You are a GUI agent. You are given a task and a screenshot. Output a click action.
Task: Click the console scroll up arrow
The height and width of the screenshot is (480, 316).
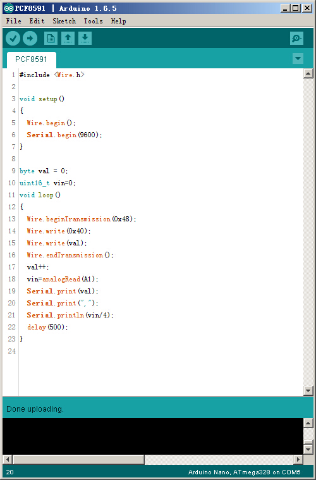308,423
